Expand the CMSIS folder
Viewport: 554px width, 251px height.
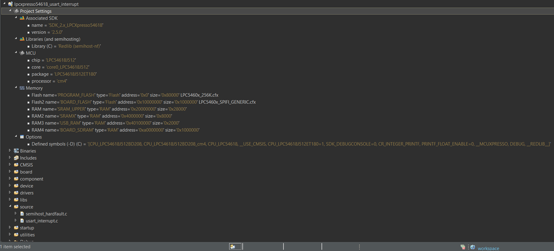[10, 165]
